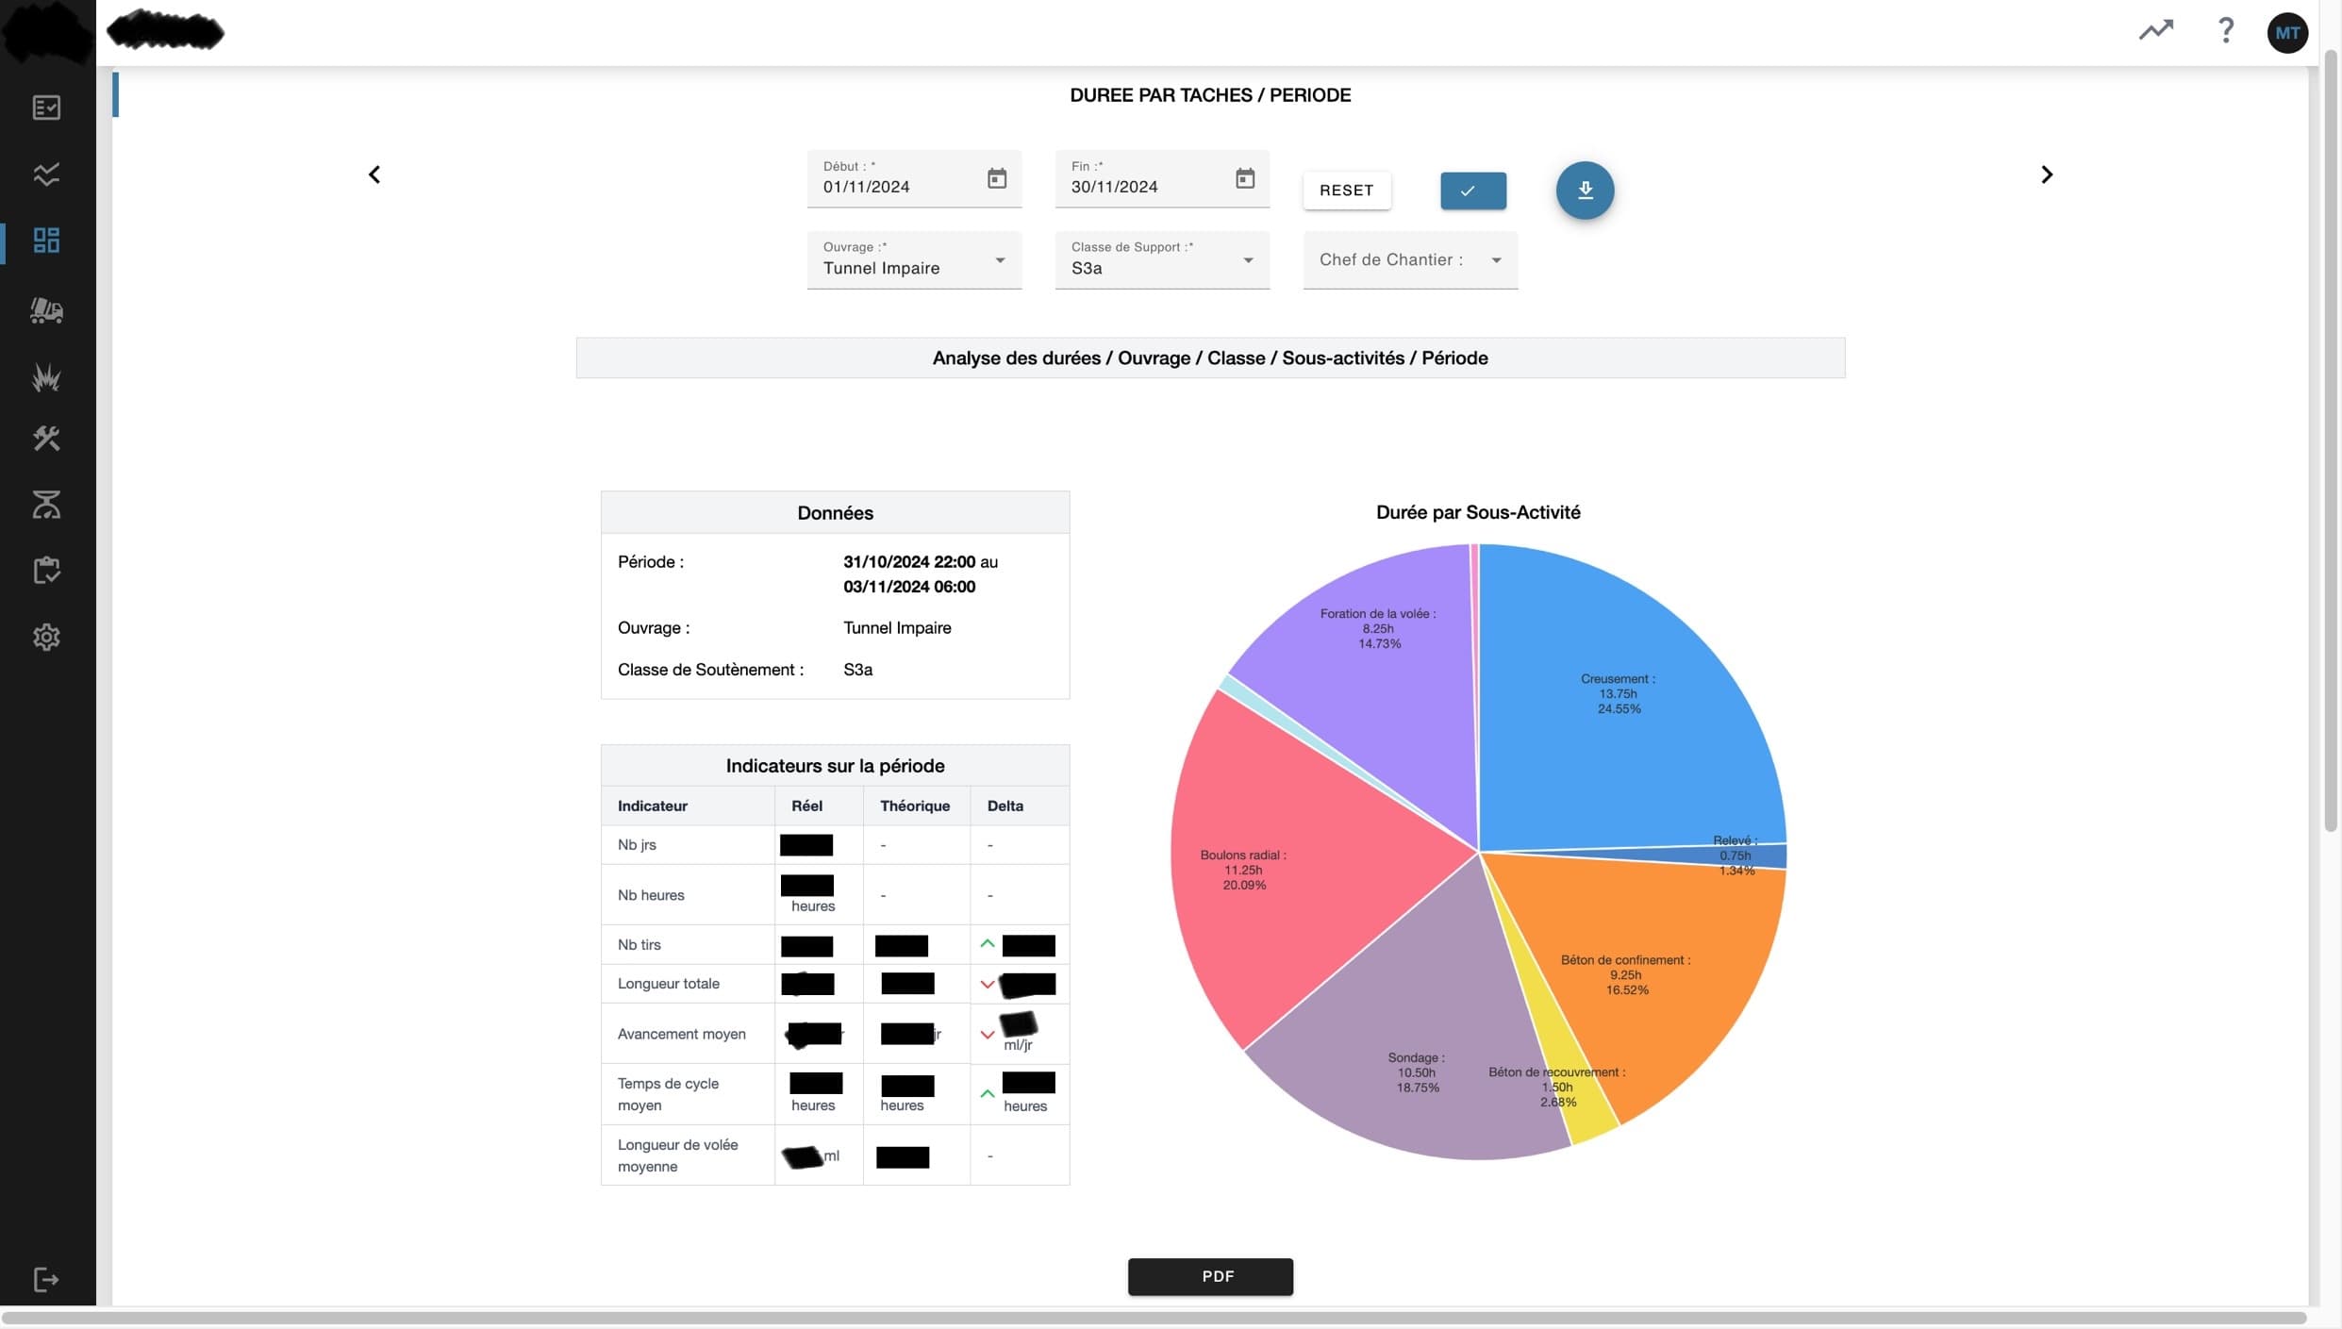Select the dashboard grid sidebar icon
The height and width of the screenshot is (1329, 2342).
point(46,241)
